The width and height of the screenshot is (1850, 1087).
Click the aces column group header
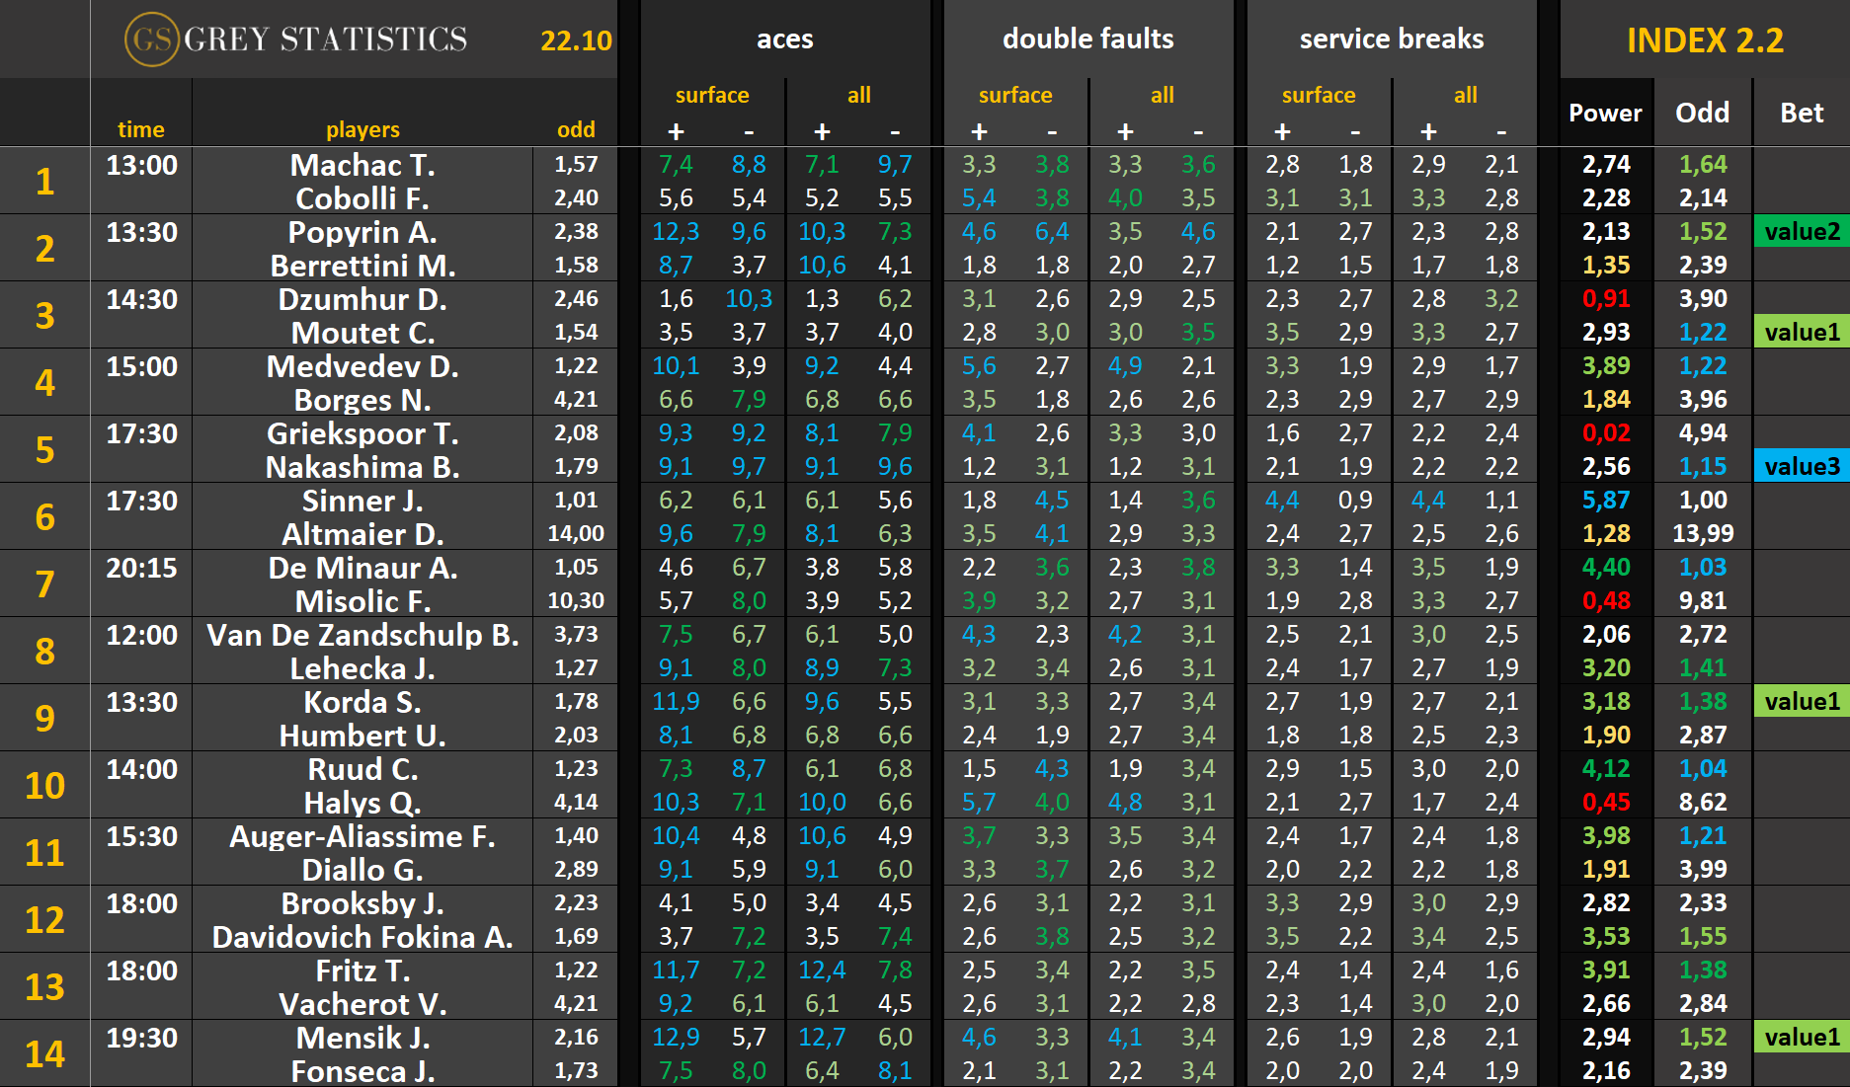coord(784,39)
